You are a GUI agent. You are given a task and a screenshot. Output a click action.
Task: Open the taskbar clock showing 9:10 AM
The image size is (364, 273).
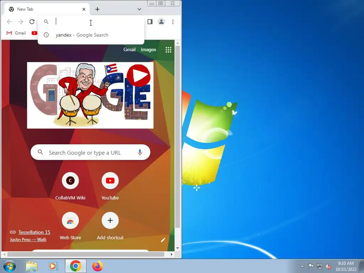(x=346, y=266)
